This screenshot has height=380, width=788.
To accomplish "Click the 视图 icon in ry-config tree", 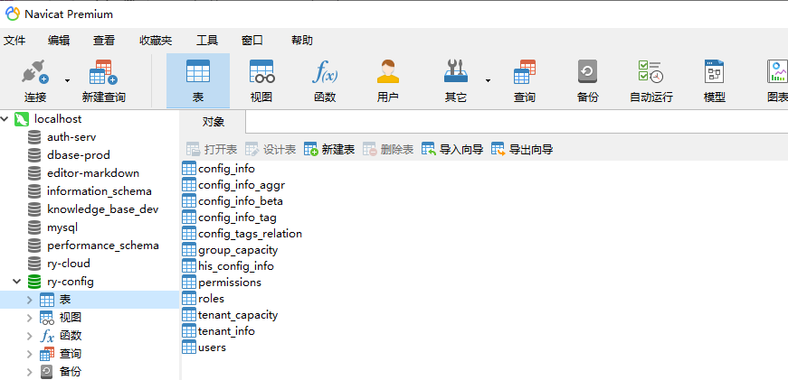I will pos(47,318).
